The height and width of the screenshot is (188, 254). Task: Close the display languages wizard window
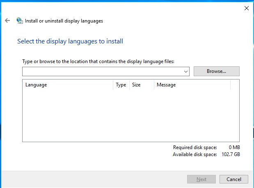246,8
